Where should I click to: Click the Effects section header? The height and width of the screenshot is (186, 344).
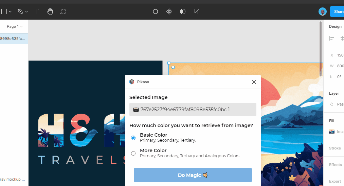click(335, 165)
